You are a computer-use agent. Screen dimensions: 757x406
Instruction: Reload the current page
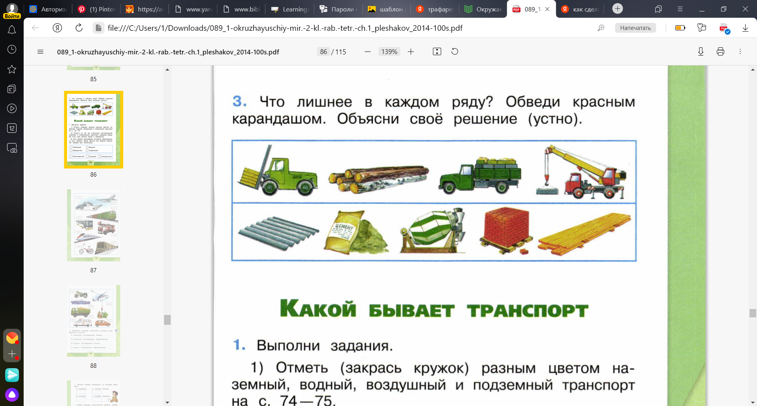79,28
